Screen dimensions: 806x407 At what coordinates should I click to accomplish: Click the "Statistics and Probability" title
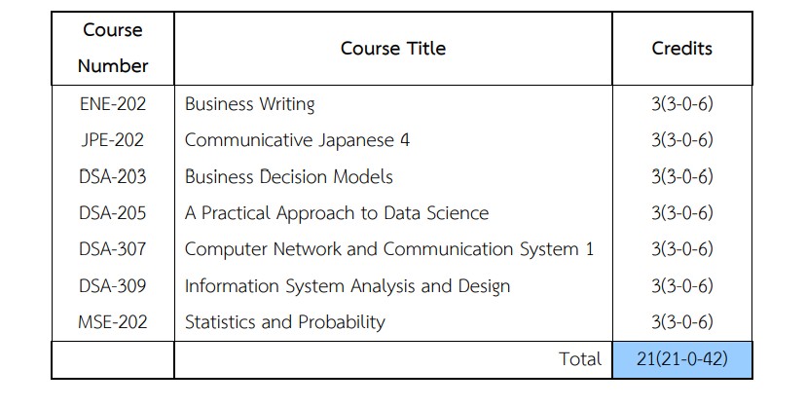pos(284,321)
